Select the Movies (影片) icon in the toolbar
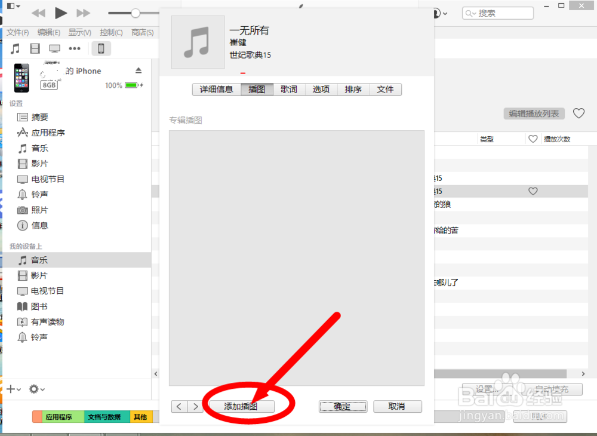 coord(35,48)
